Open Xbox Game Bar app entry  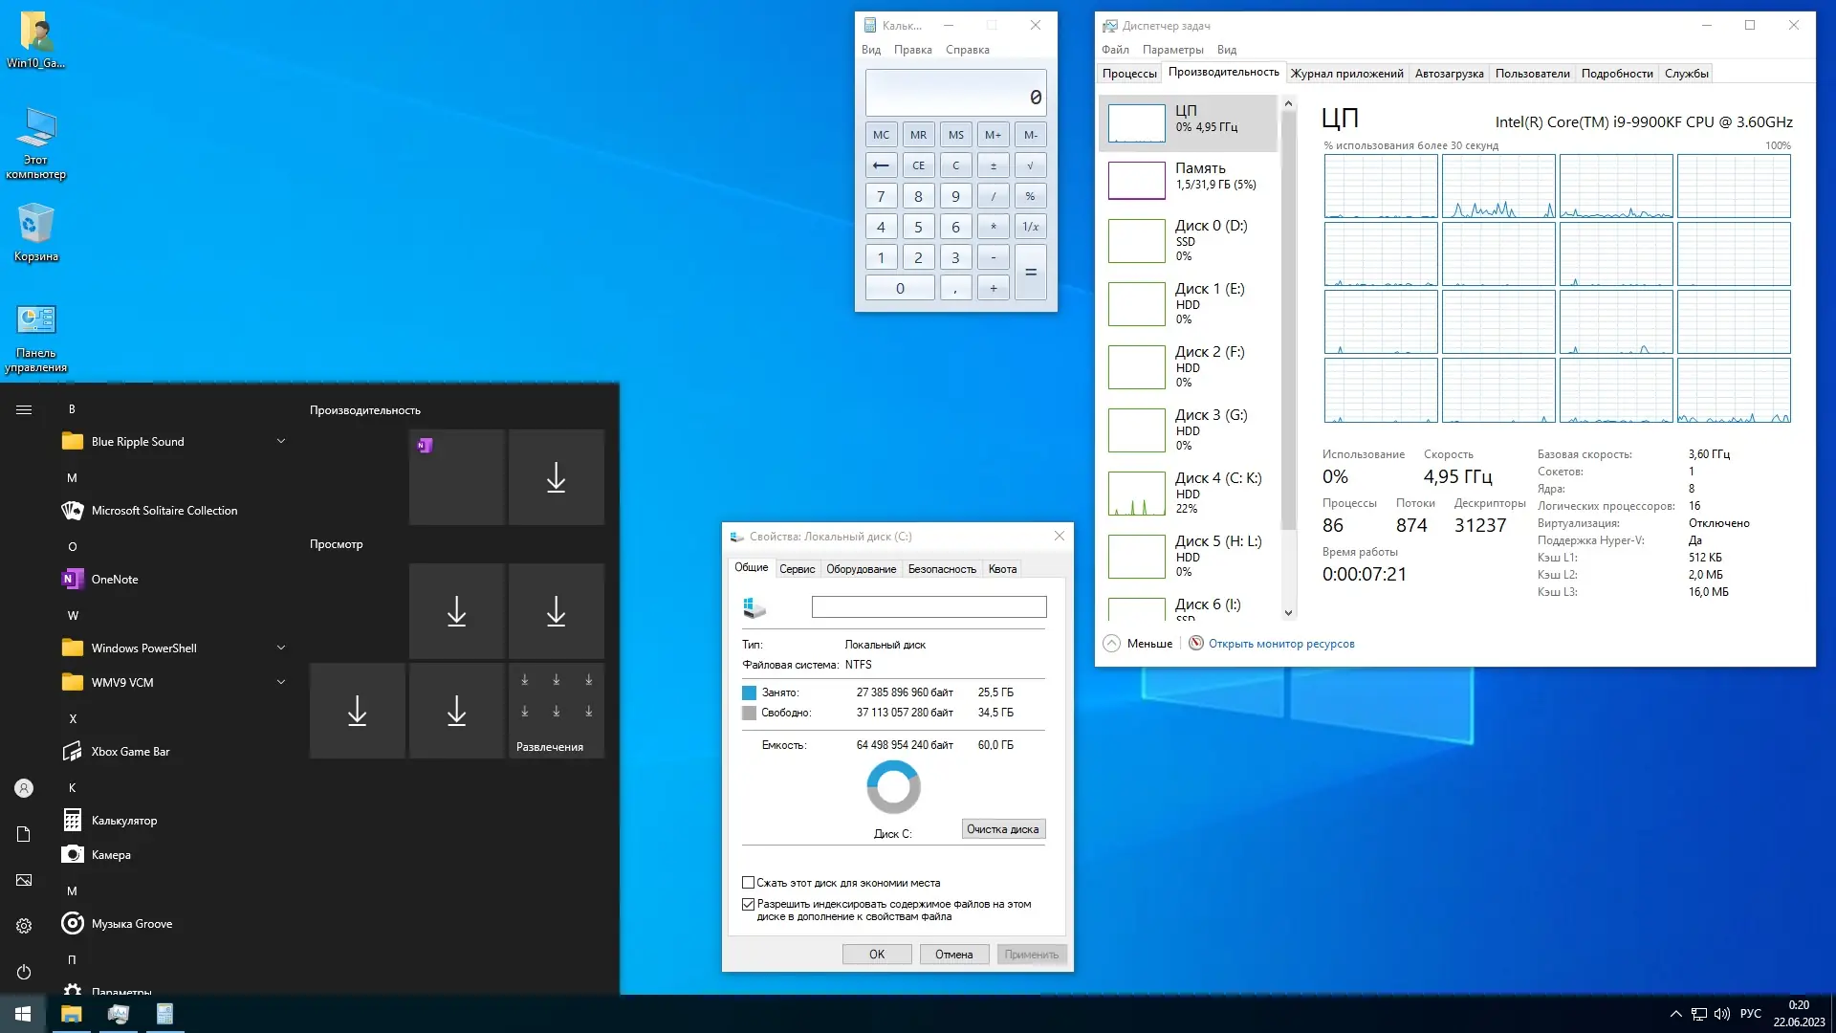click(130, 752)
